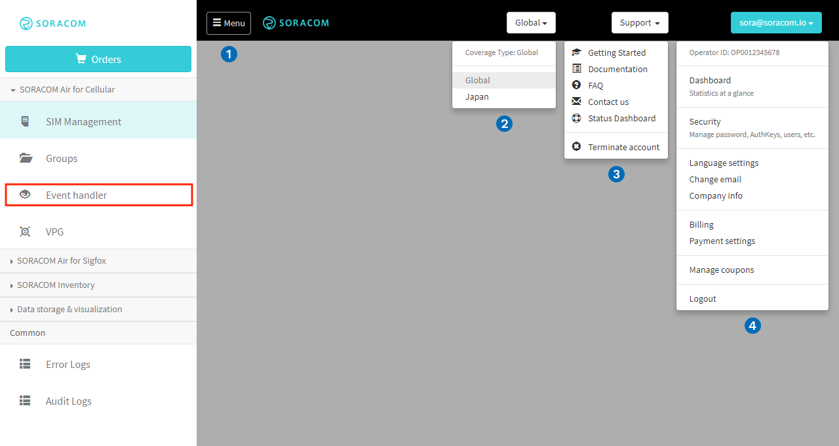Click the VPG icon in sidebar
Screen dimensions: 839x446
click(26, 232)
